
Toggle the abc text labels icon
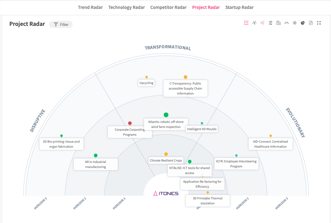[262, 23]
